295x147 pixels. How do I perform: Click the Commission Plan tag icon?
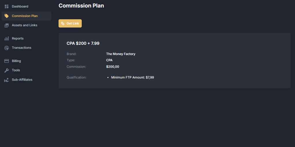[x=6, y=16]
